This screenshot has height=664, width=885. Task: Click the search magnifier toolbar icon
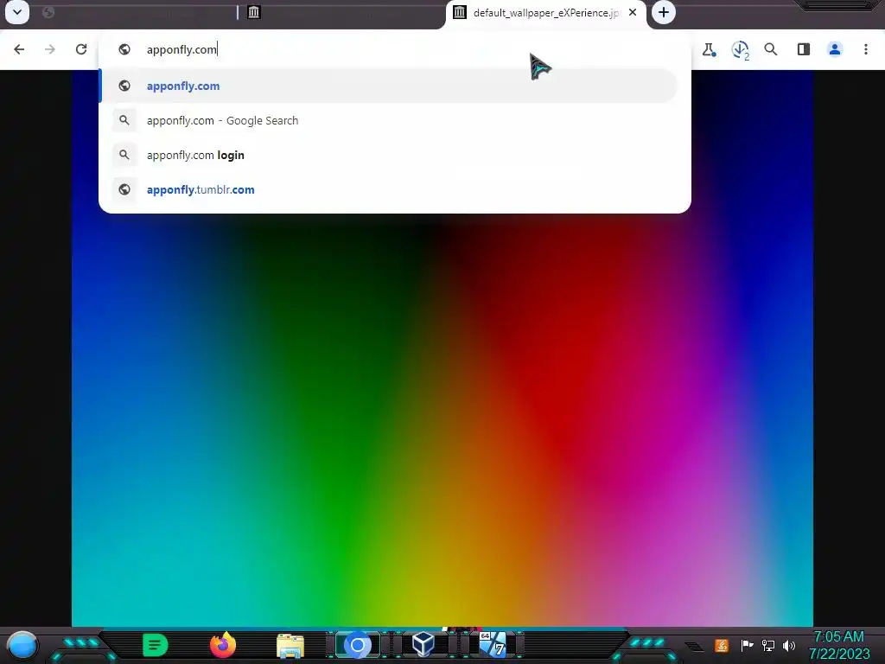tap(771, 49)
